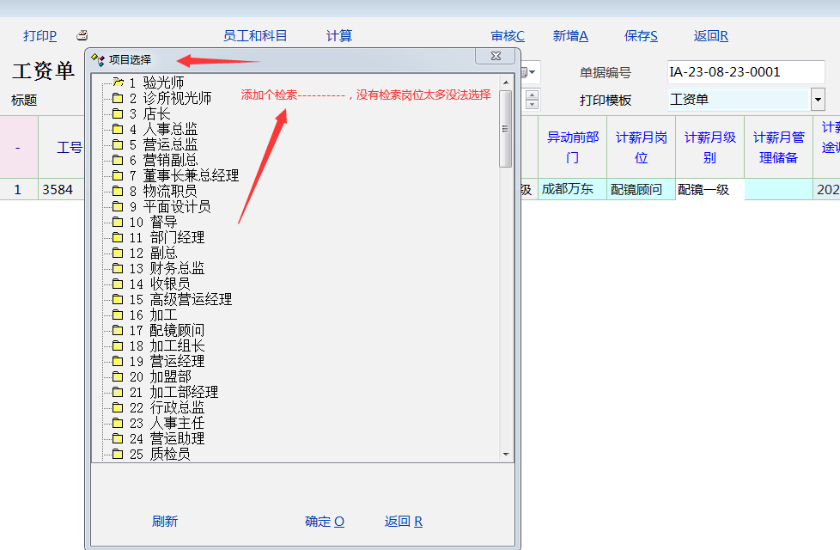The image size is (840, 550).
Task: Click 刷新 to refresh the list
Action: click(165, 522)
